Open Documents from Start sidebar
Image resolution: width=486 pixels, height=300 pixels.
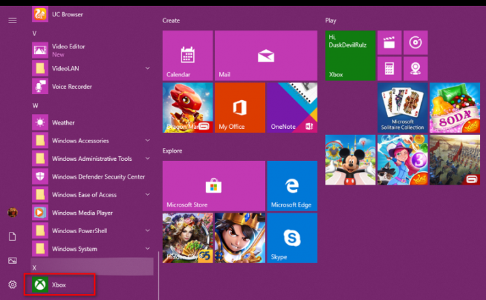point(12,237)
